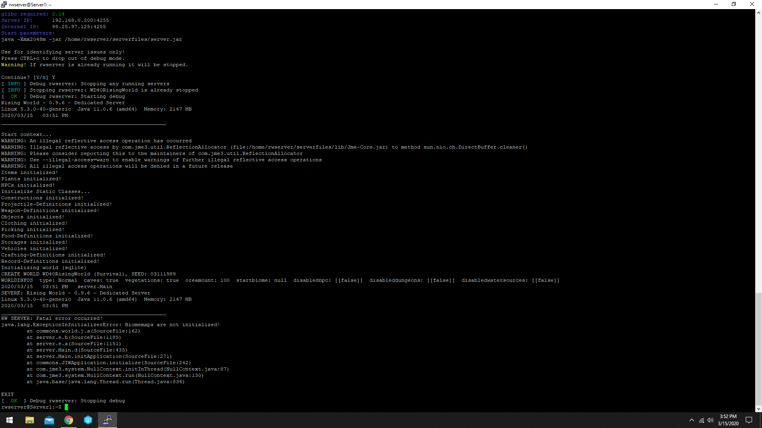This screenshot has height=428, width=762.
Task: Minimize the rwserver@Server1 terminal window
Action: (x=716, y=4)
